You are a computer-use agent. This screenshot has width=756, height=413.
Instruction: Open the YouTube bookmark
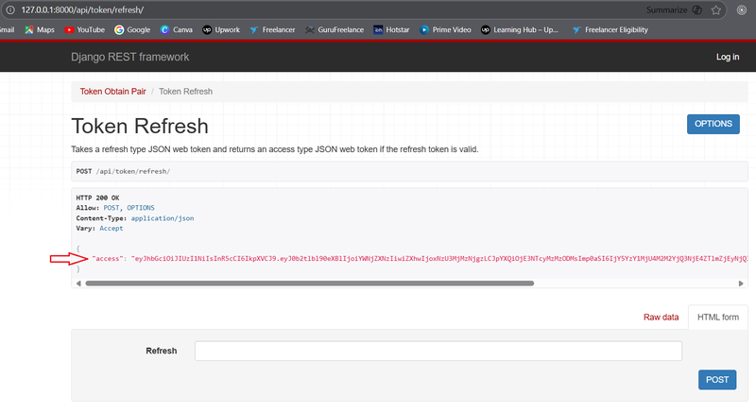84,29
